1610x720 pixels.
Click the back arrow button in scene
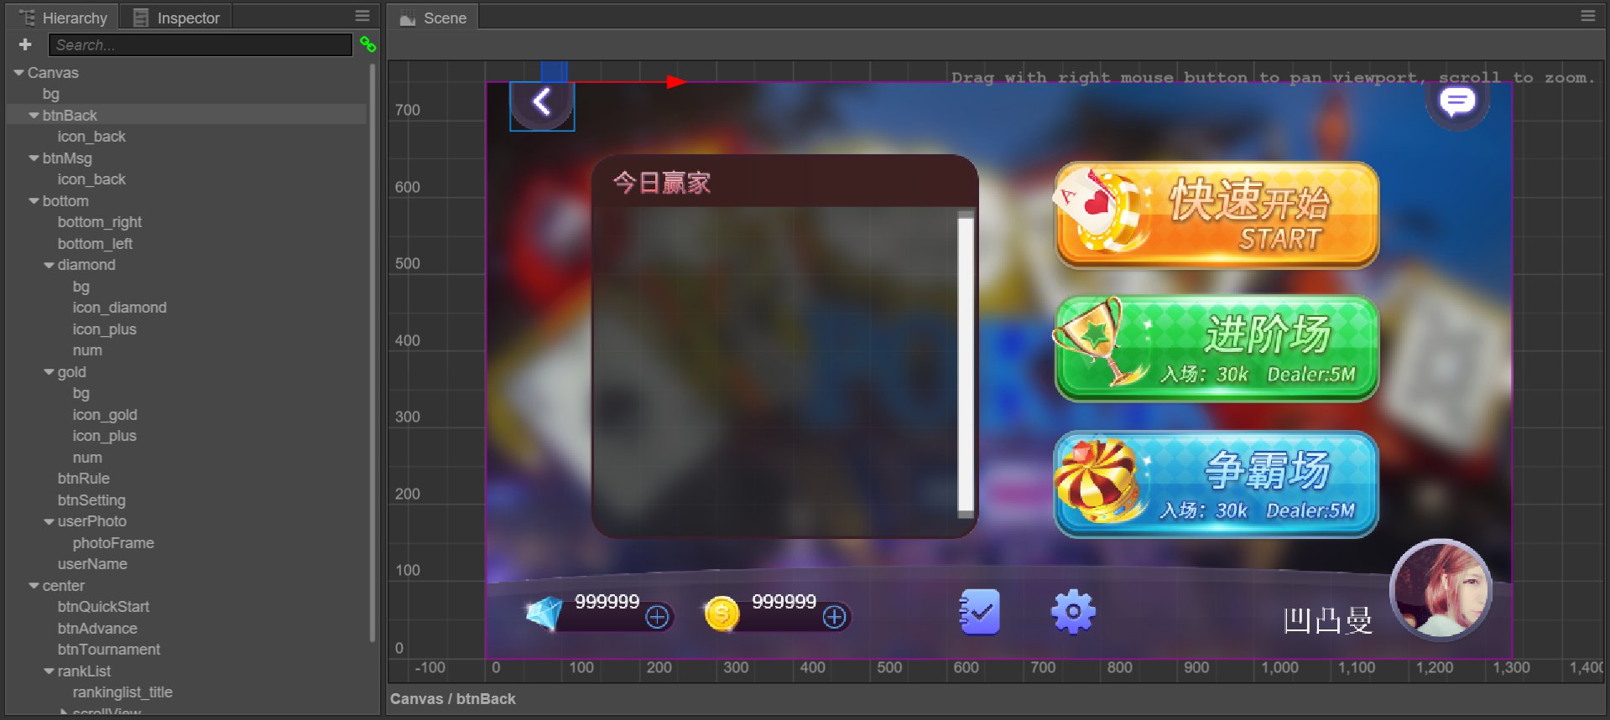point(542,103)
